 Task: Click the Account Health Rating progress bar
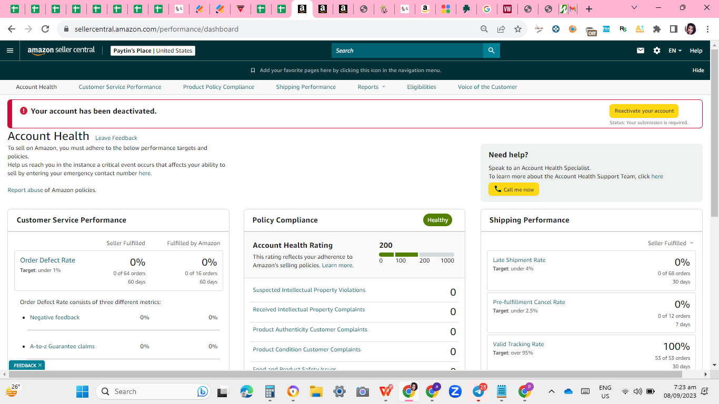click(x=416, y=255)
